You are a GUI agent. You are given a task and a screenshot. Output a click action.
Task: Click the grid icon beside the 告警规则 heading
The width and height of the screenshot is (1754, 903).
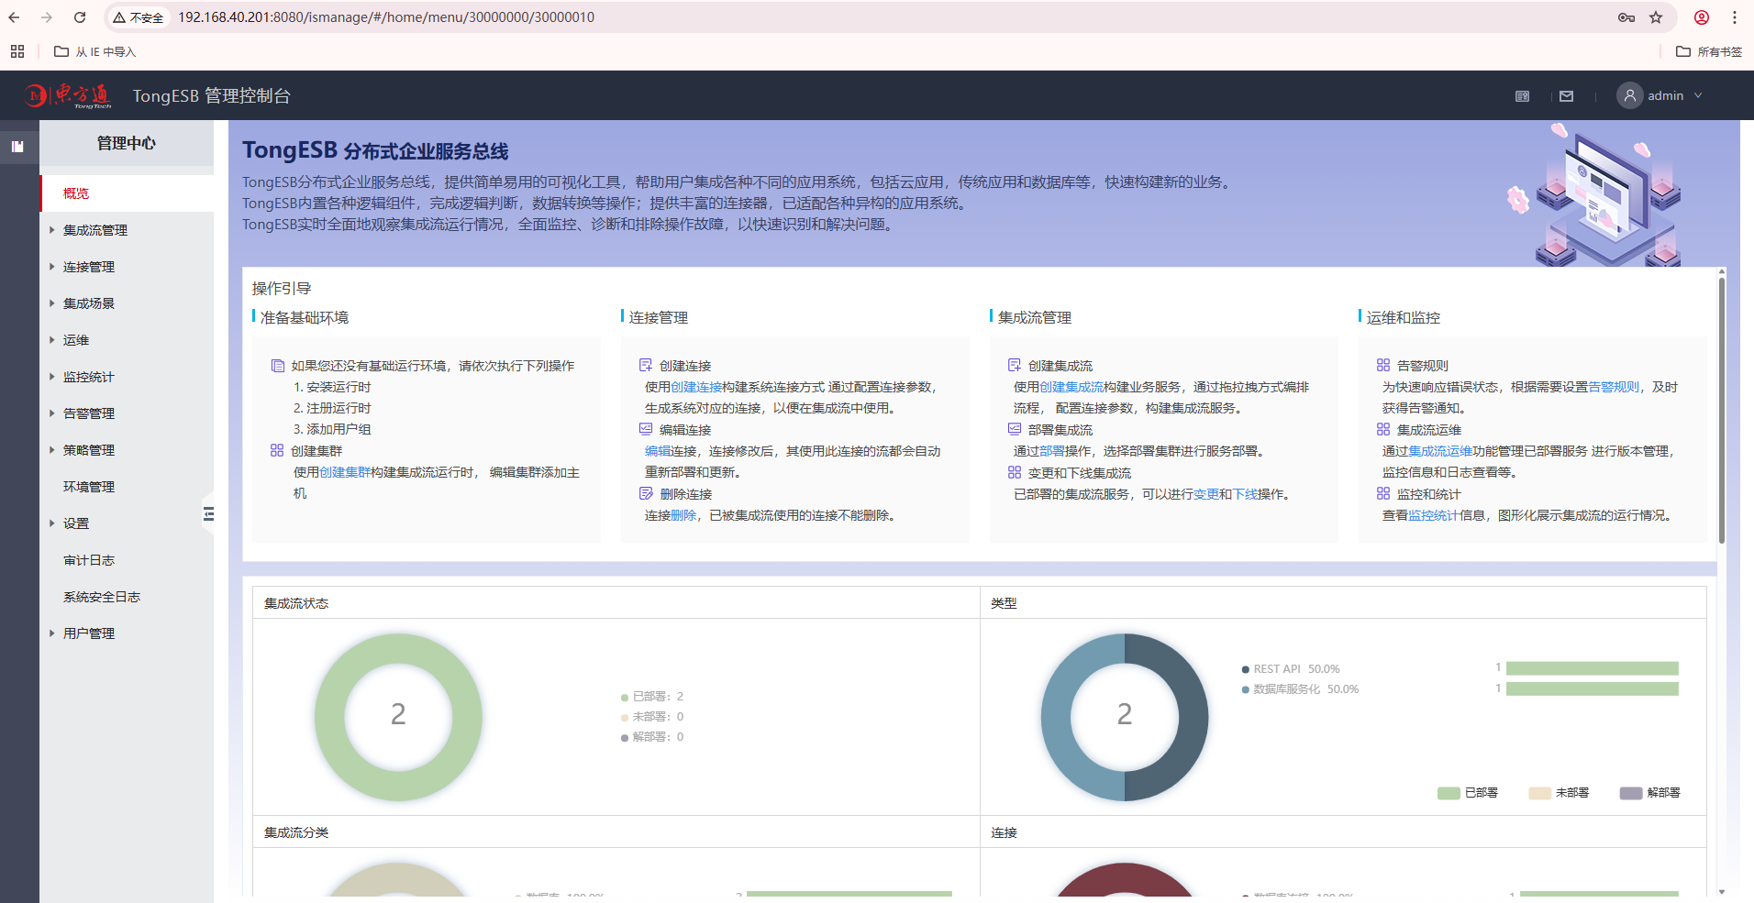(x=1383, y=366)
